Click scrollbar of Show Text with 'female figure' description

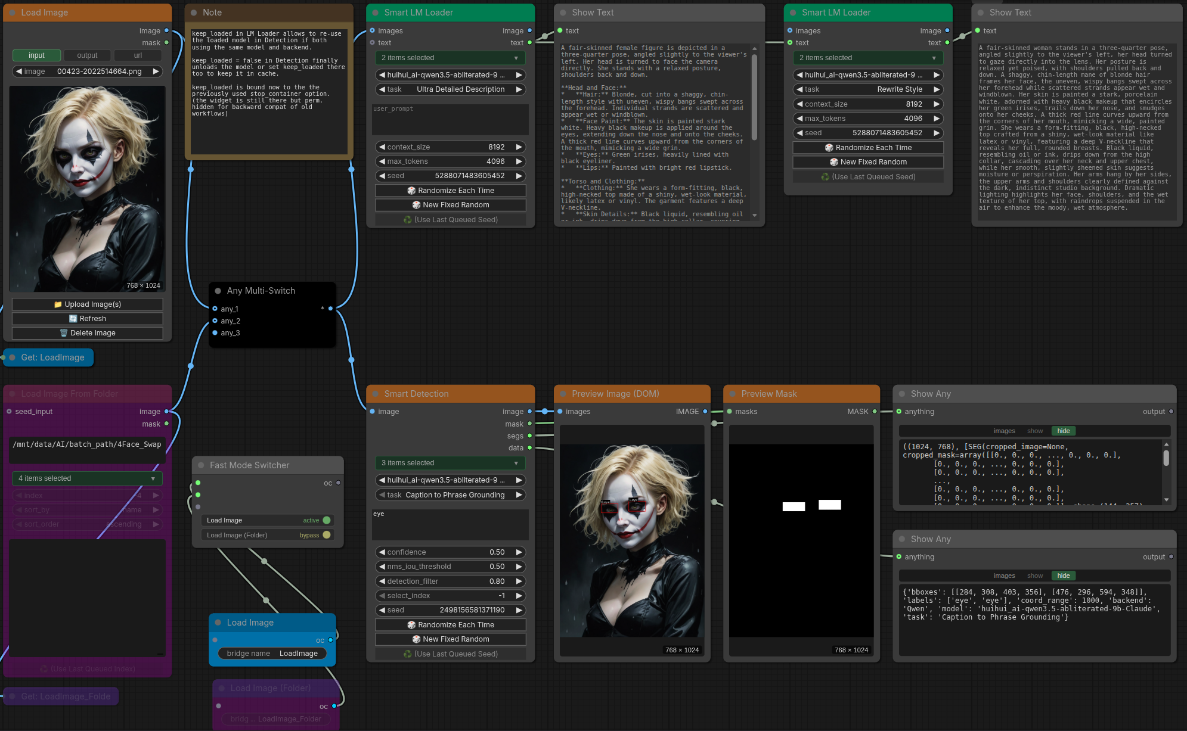754,97
